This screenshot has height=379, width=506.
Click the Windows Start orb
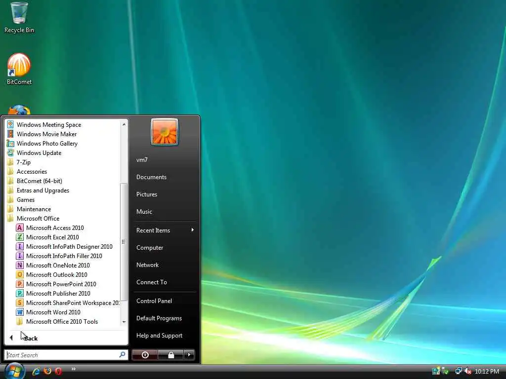pos(14,371)
